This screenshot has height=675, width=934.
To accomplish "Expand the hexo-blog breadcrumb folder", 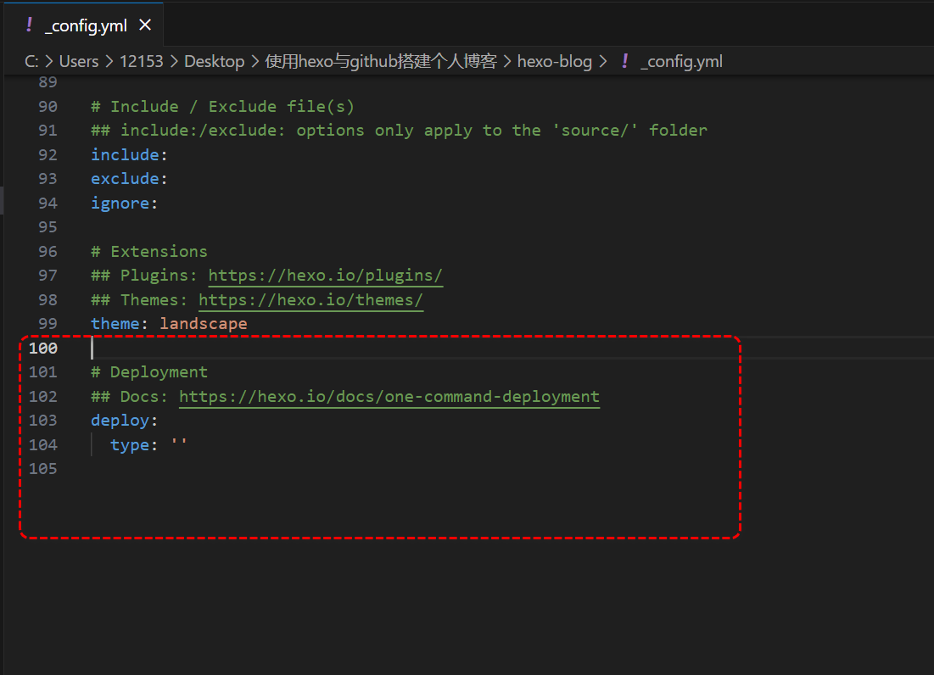I will (554, 61).
